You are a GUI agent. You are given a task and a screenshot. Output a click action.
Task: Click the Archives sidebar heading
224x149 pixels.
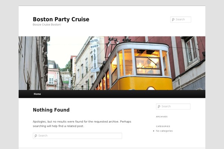[162, 117]
